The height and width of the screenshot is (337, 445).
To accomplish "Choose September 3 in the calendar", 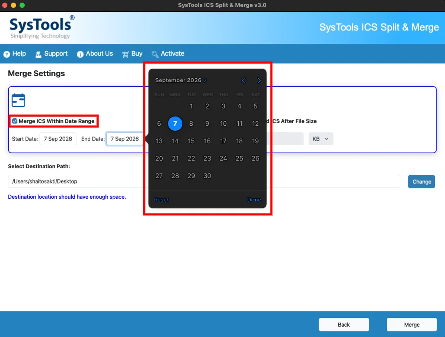I will point(223,106).
